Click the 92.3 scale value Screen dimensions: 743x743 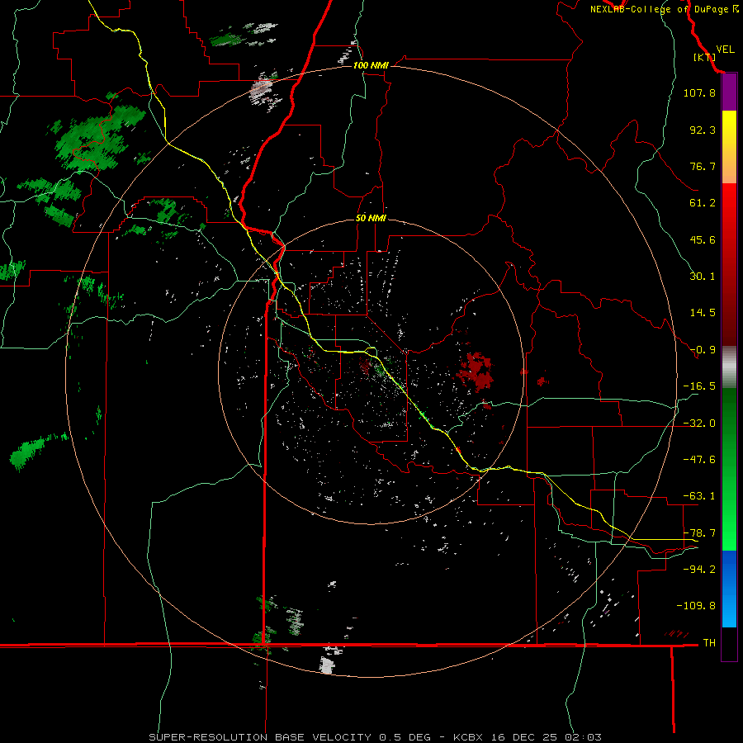click(x=703, y=130)
